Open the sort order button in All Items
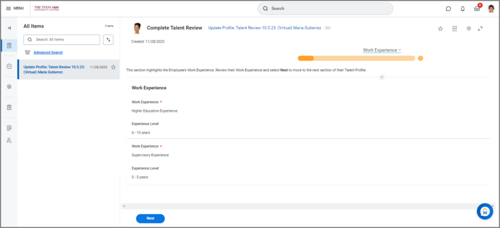500x228 pixels. [108, 39]
